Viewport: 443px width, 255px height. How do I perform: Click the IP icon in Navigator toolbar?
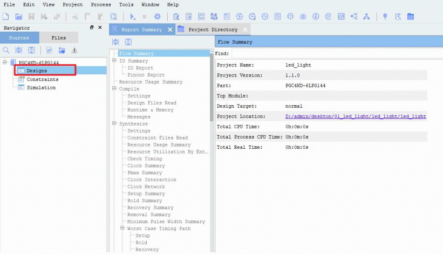49,51
